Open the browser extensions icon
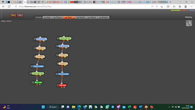Screen dimensions: 195x110 coord(168,6)
